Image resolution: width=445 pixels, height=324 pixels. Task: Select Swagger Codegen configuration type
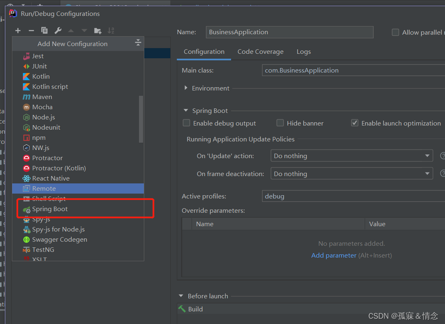click(x=78, y=240)
